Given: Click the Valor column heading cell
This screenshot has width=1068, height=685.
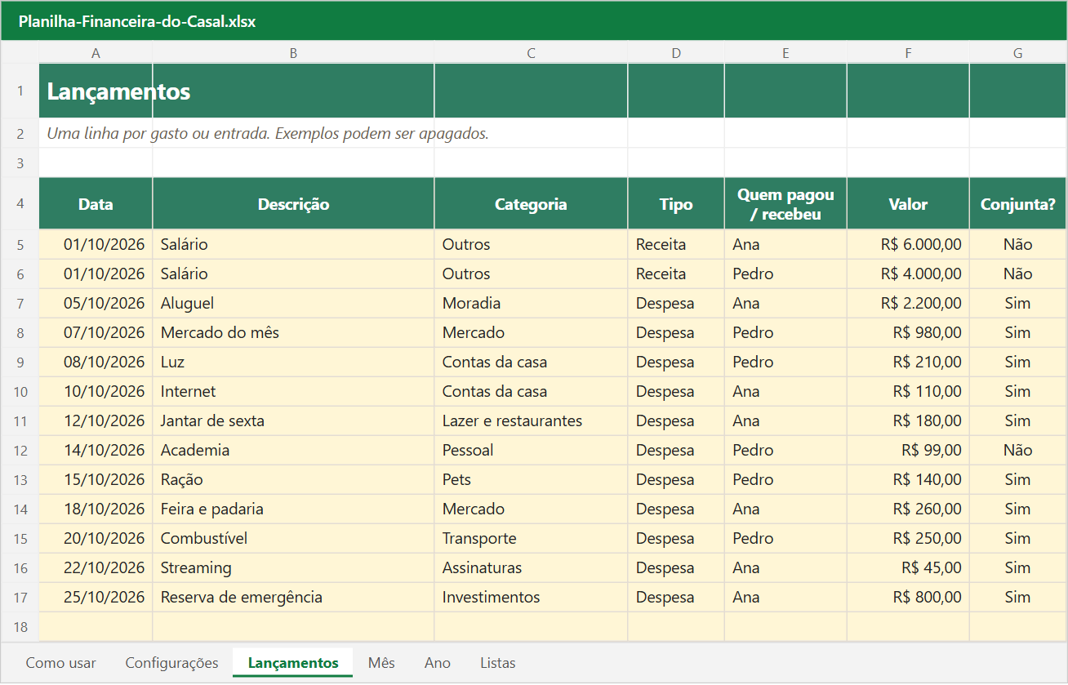Looking at the screenshot, I should tap(908, 204).
